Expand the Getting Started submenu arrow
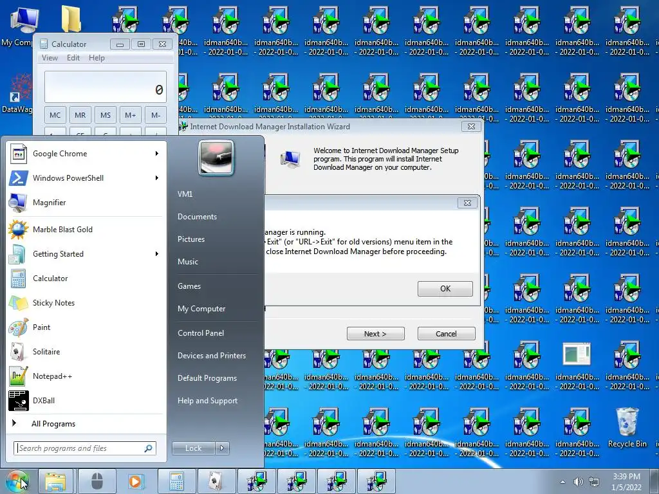The width and height of the screenshot is (659, 494). 157,254
